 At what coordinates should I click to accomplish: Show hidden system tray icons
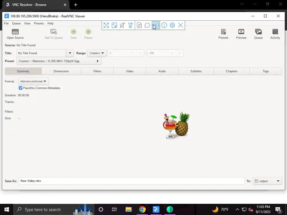pyautogui.click(x=237, y=209)
